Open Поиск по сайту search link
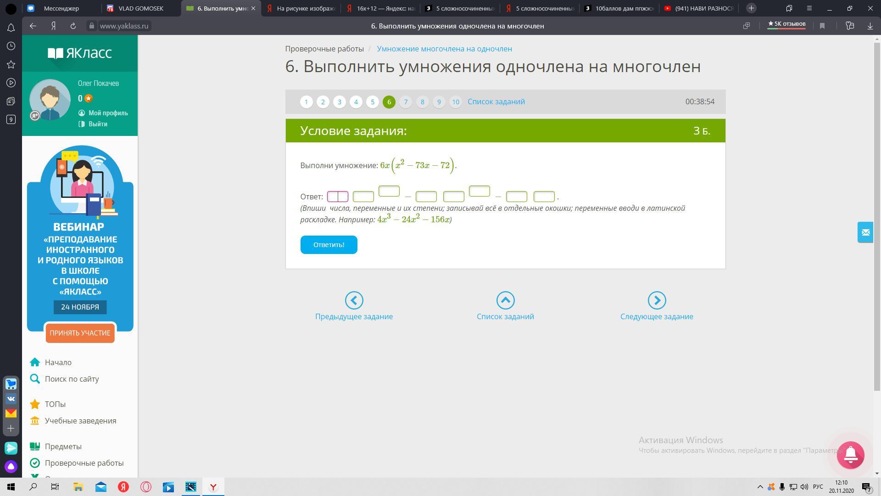 72,379
